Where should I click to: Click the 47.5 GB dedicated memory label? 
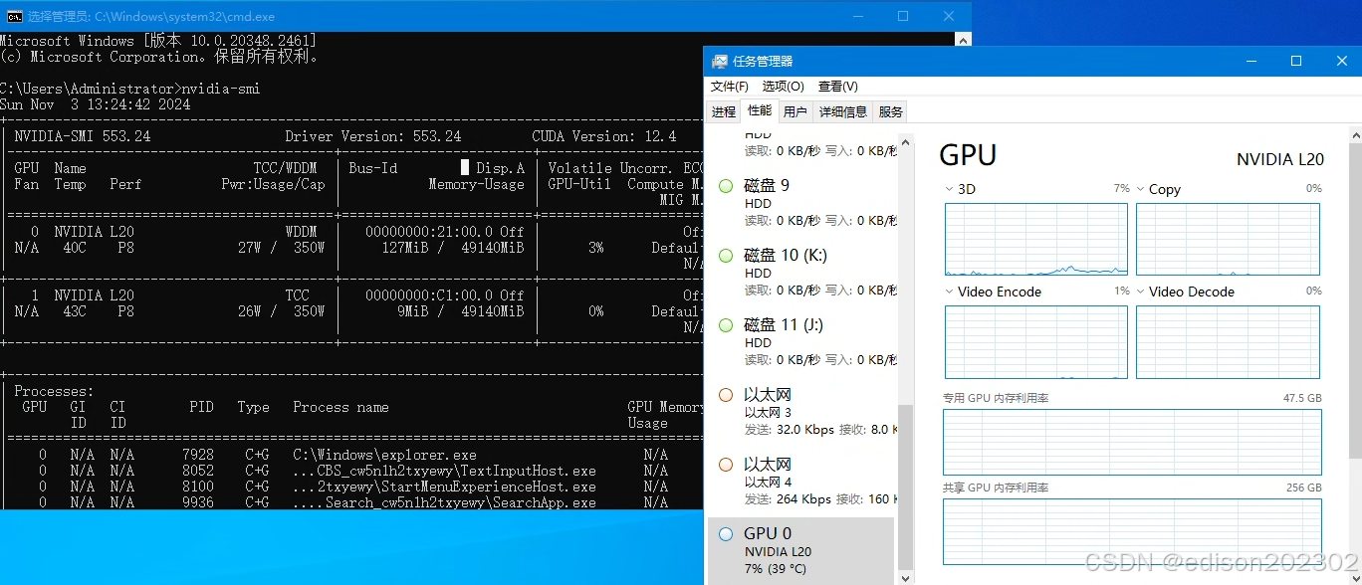tap(1302, 398)
